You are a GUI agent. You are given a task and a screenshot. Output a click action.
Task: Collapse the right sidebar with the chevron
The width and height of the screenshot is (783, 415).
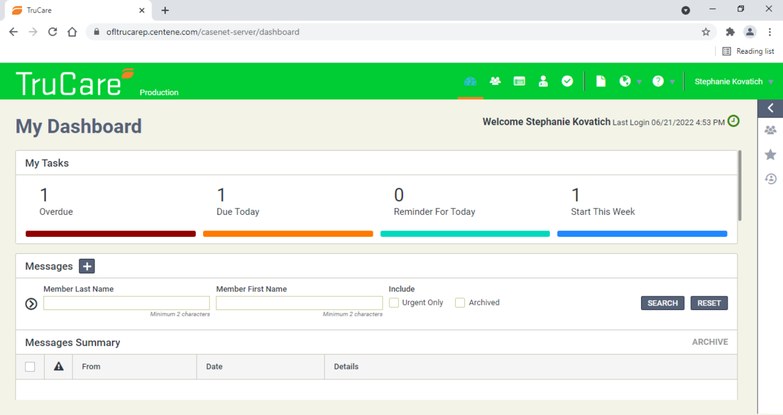[770, 108]
